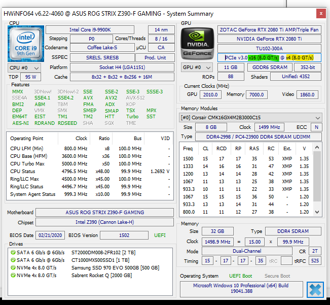The image size is (330, 305).
Task: Click the BIOS Date 02/21/2020 field
Action: (50, 235)
